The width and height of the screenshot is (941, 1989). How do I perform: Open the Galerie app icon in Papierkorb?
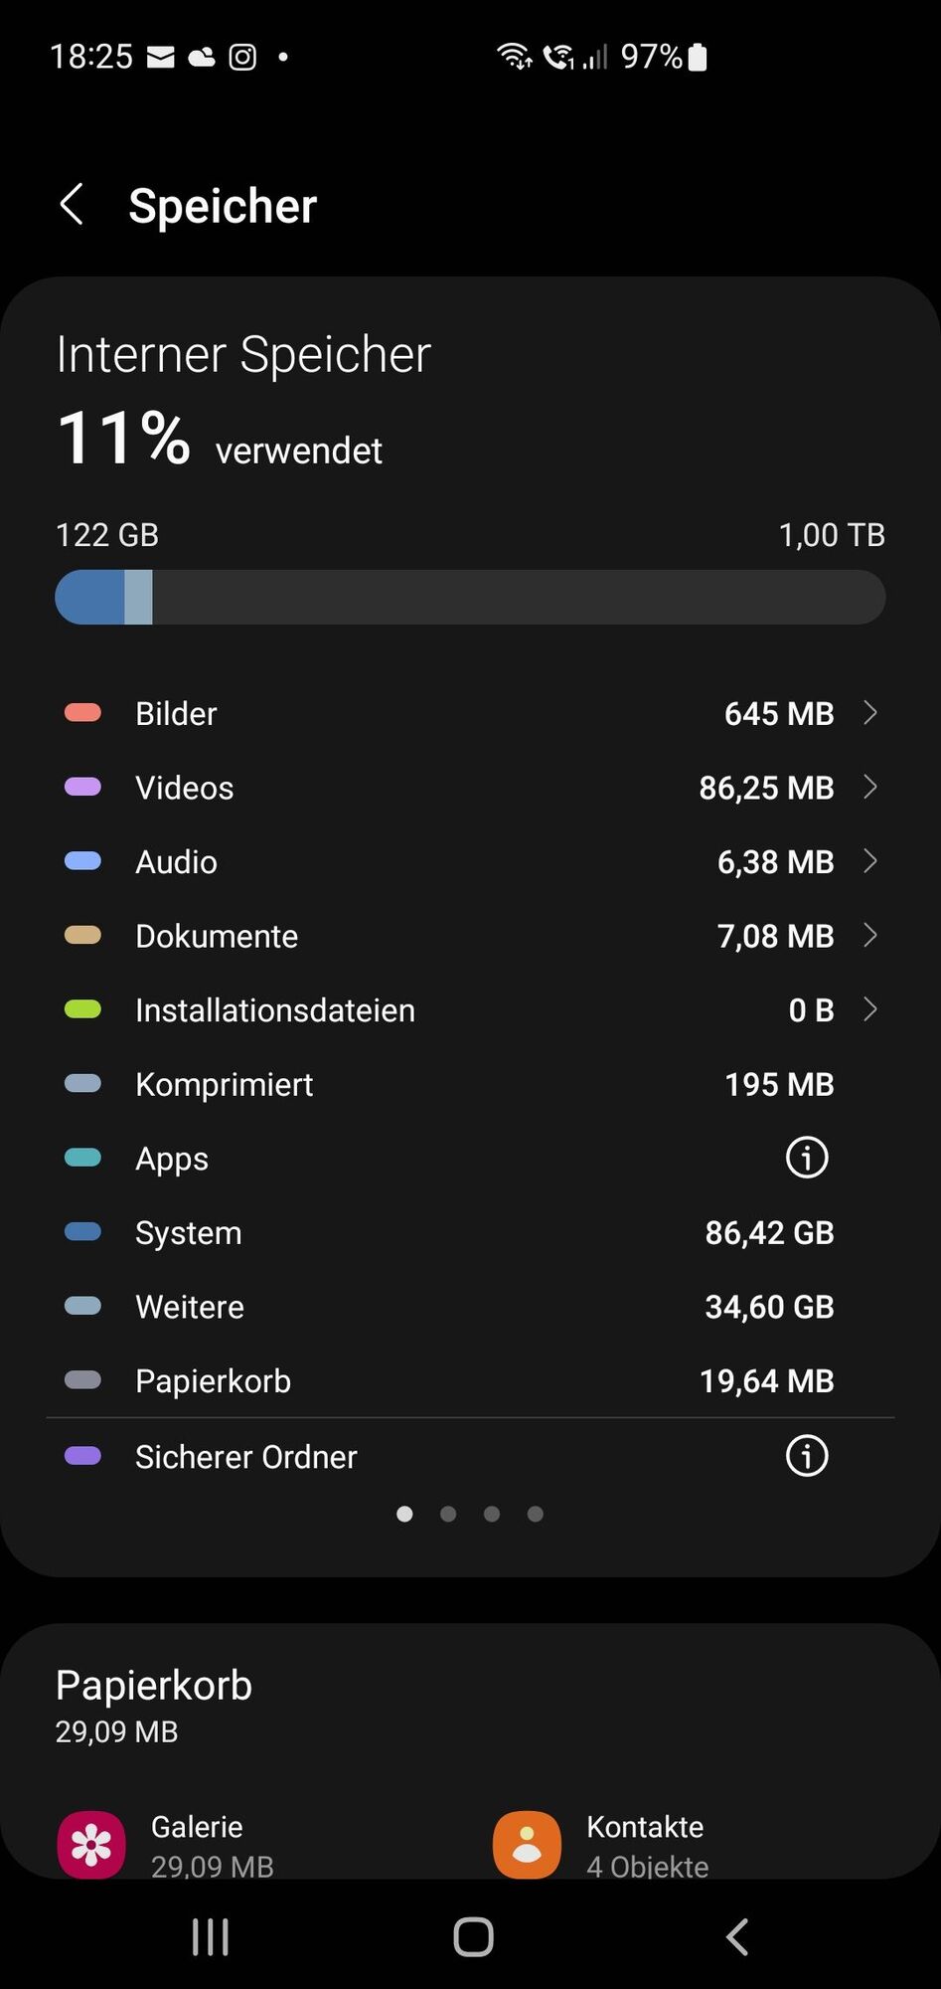tap(90, 1843)
